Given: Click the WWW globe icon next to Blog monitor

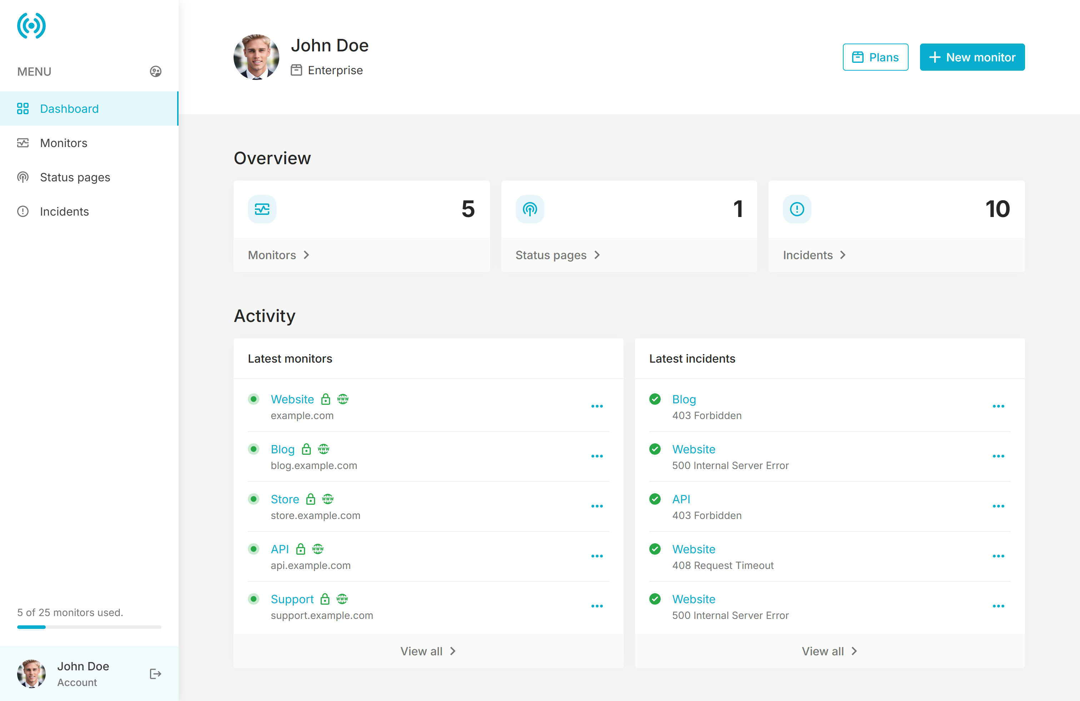Looking at the screenshot, I should click(324, 449).
